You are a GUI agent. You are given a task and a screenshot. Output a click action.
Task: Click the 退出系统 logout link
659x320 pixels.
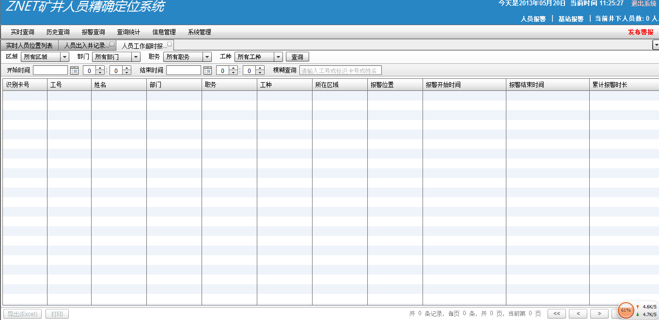click(x=643, y=4)
